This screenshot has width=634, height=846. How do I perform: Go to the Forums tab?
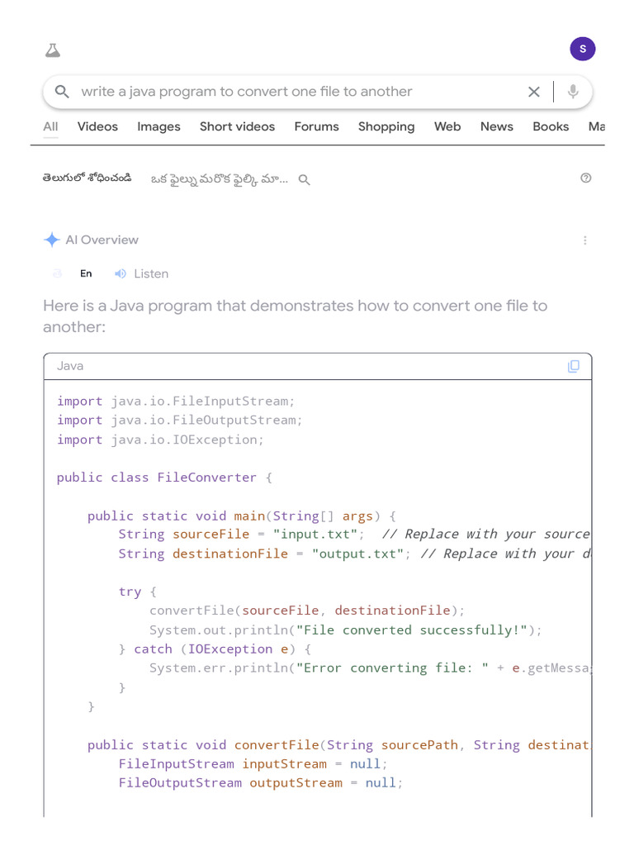click(316, 126)
